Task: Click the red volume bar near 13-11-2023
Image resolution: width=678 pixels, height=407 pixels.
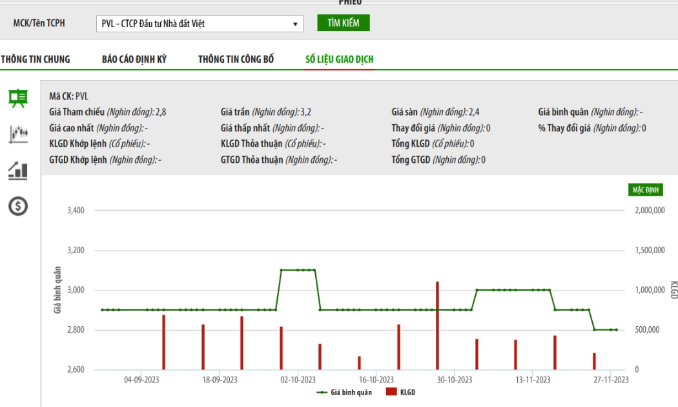Action: 515,355
